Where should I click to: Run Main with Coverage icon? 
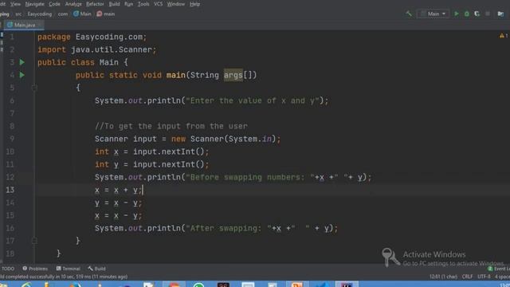[477, 14]
